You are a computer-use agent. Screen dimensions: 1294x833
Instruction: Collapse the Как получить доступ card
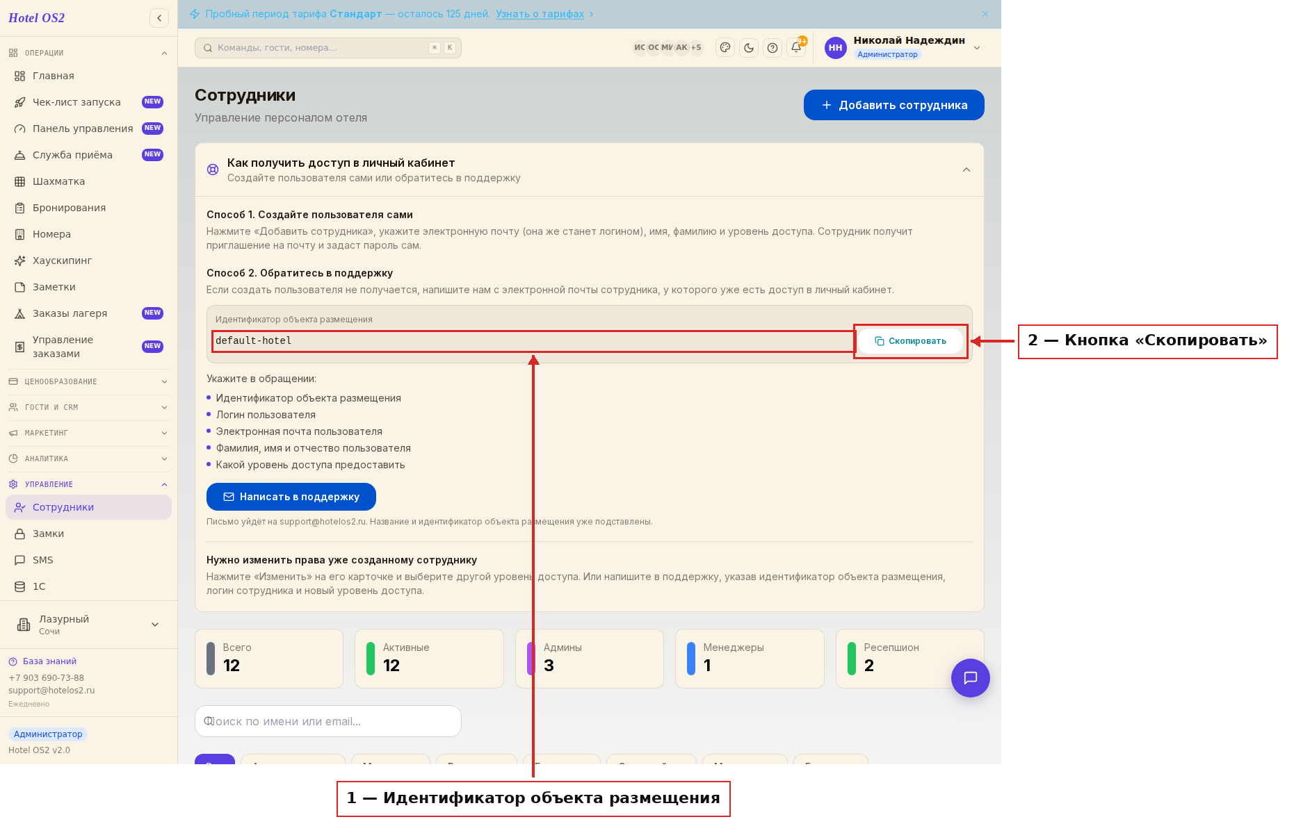(967, 170)
